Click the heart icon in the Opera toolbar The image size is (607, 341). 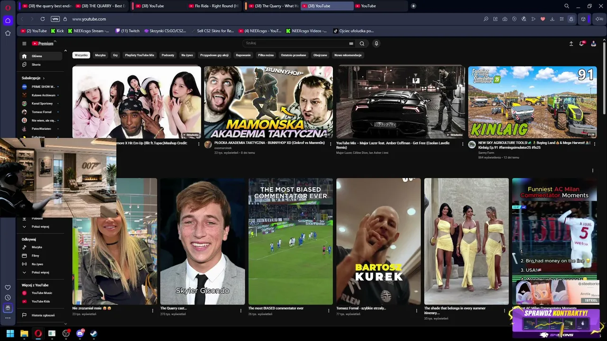pyautogui.click(x=543, y=19)
